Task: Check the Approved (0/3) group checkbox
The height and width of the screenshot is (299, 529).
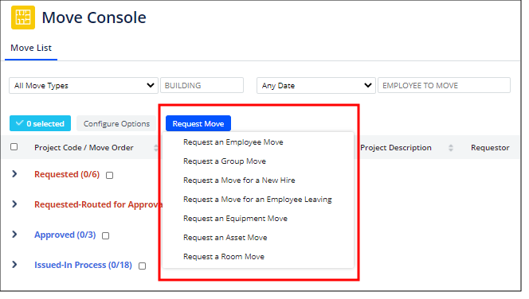Action: [x=106, y=235]
